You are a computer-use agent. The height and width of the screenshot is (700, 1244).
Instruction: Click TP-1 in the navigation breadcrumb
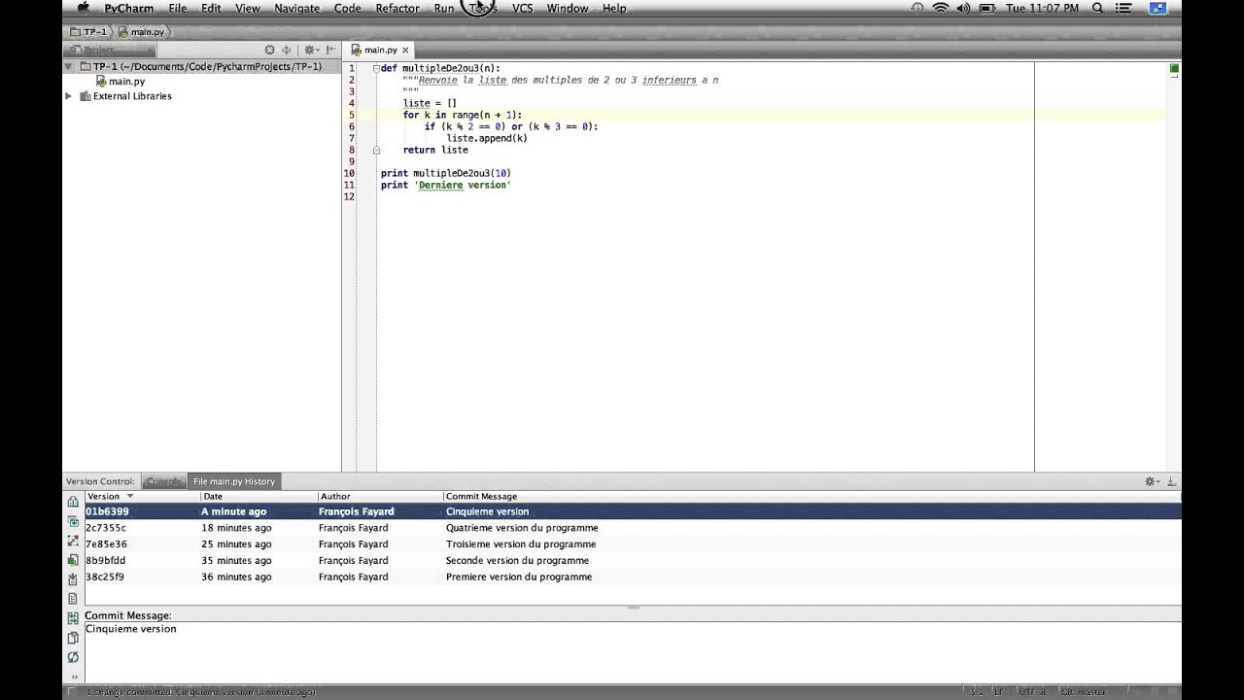point(89,32)
